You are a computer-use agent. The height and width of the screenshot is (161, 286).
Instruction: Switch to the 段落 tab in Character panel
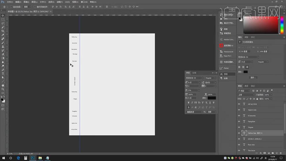[194, 73]
